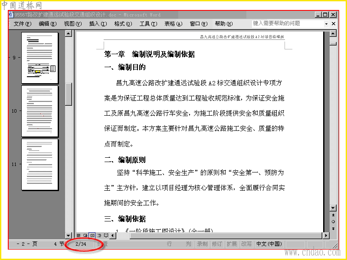Switch to Web Layout view icon
The height and width of the screenshot is (260, 347).
(85, 235)
